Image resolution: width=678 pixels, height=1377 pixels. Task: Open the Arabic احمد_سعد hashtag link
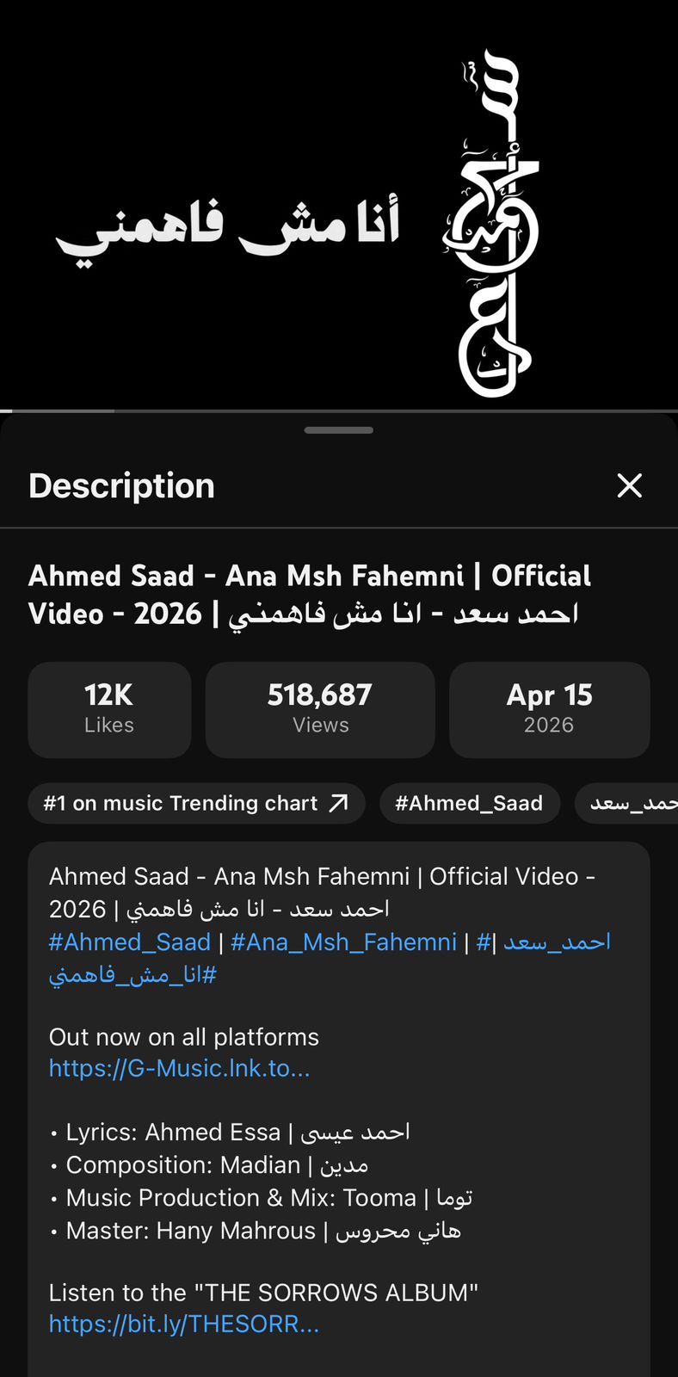(x=557, y=942)
